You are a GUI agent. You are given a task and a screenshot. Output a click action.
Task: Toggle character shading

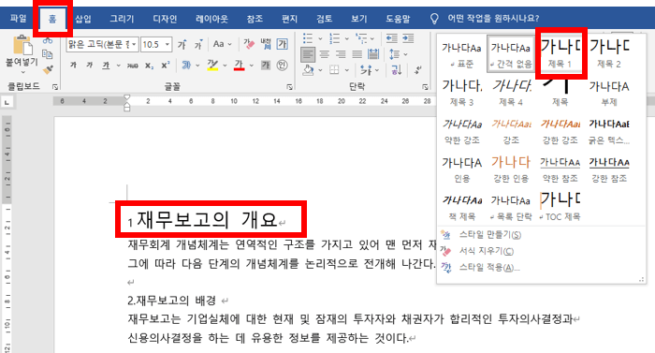[266, 66]
